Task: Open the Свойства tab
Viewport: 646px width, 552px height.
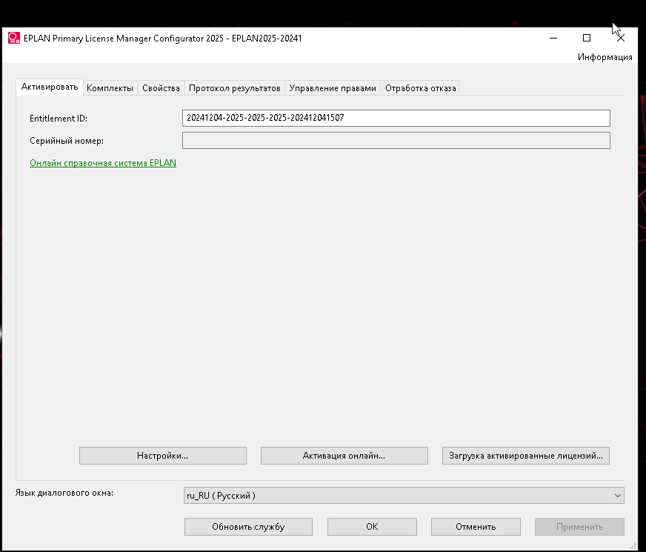Action: (x=161, y=88)
